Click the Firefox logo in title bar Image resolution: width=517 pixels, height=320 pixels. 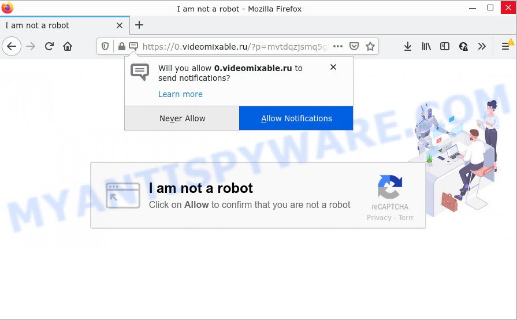(8, 8)
